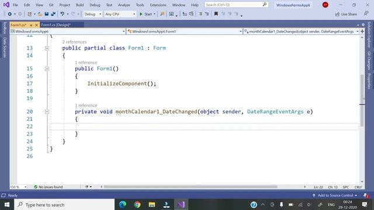Click the Navigate Backward toolbar icon

pyautogui.click(x=9, y=14)
